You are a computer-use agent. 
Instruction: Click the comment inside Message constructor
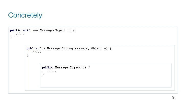pos(52,71)
